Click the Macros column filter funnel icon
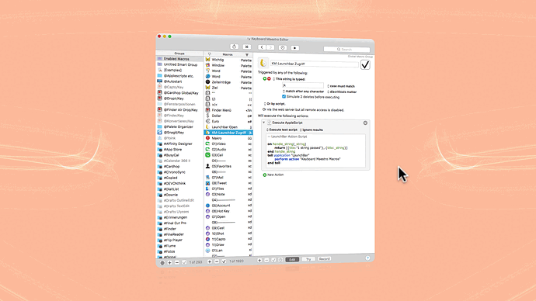Screen dimensions: 536x301 click(x=247, y=54)
